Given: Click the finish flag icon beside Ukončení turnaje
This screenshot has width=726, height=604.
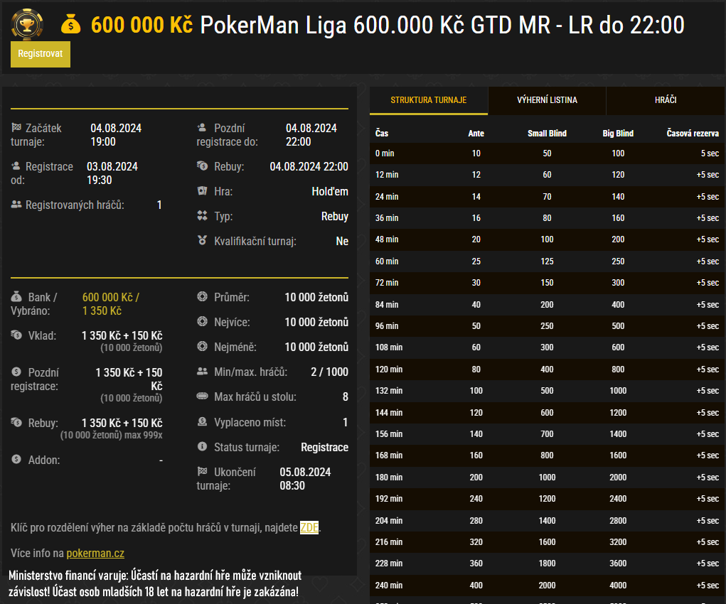Looking at the screenshot, I should click(x=202, y=472).
